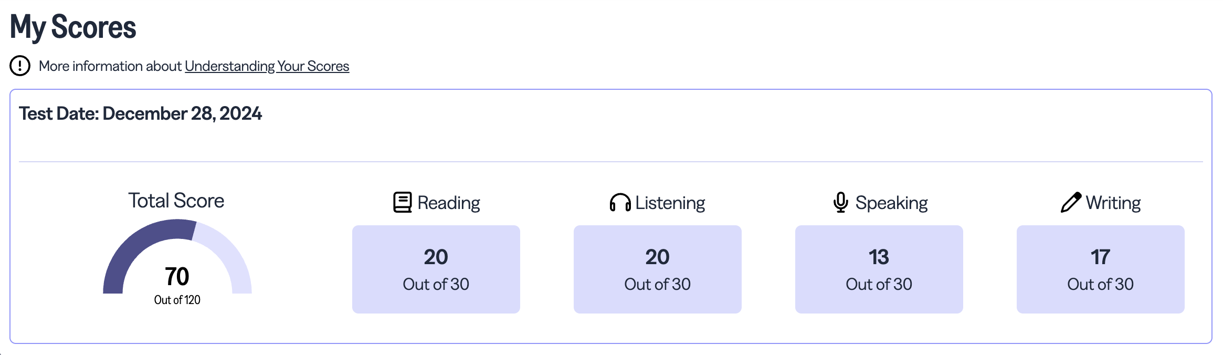Select the Writing score card

1100,269
